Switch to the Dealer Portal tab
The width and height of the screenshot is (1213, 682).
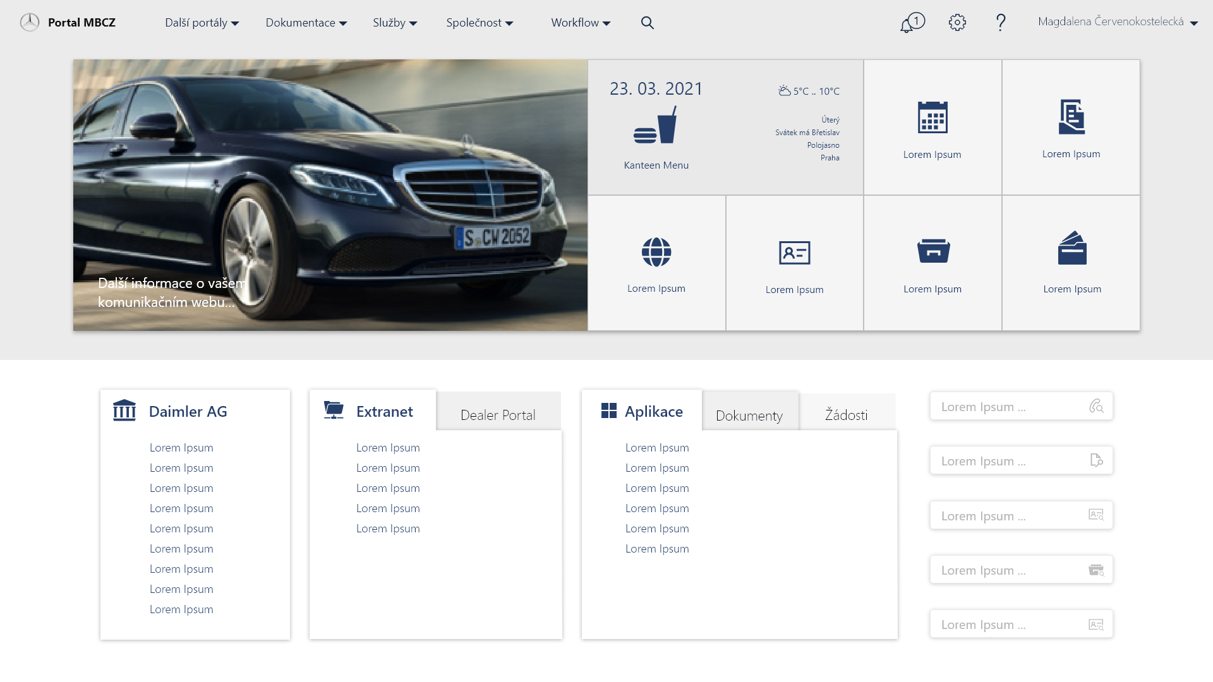[498, 415]
